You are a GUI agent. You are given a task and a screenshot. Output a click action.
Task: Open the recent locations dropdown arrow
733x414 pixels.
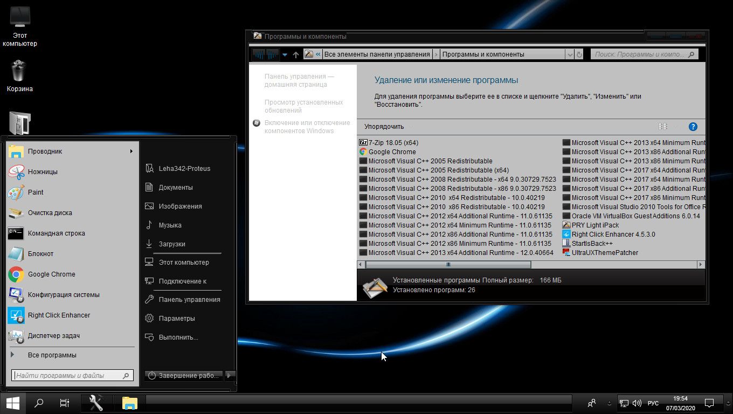285,54
